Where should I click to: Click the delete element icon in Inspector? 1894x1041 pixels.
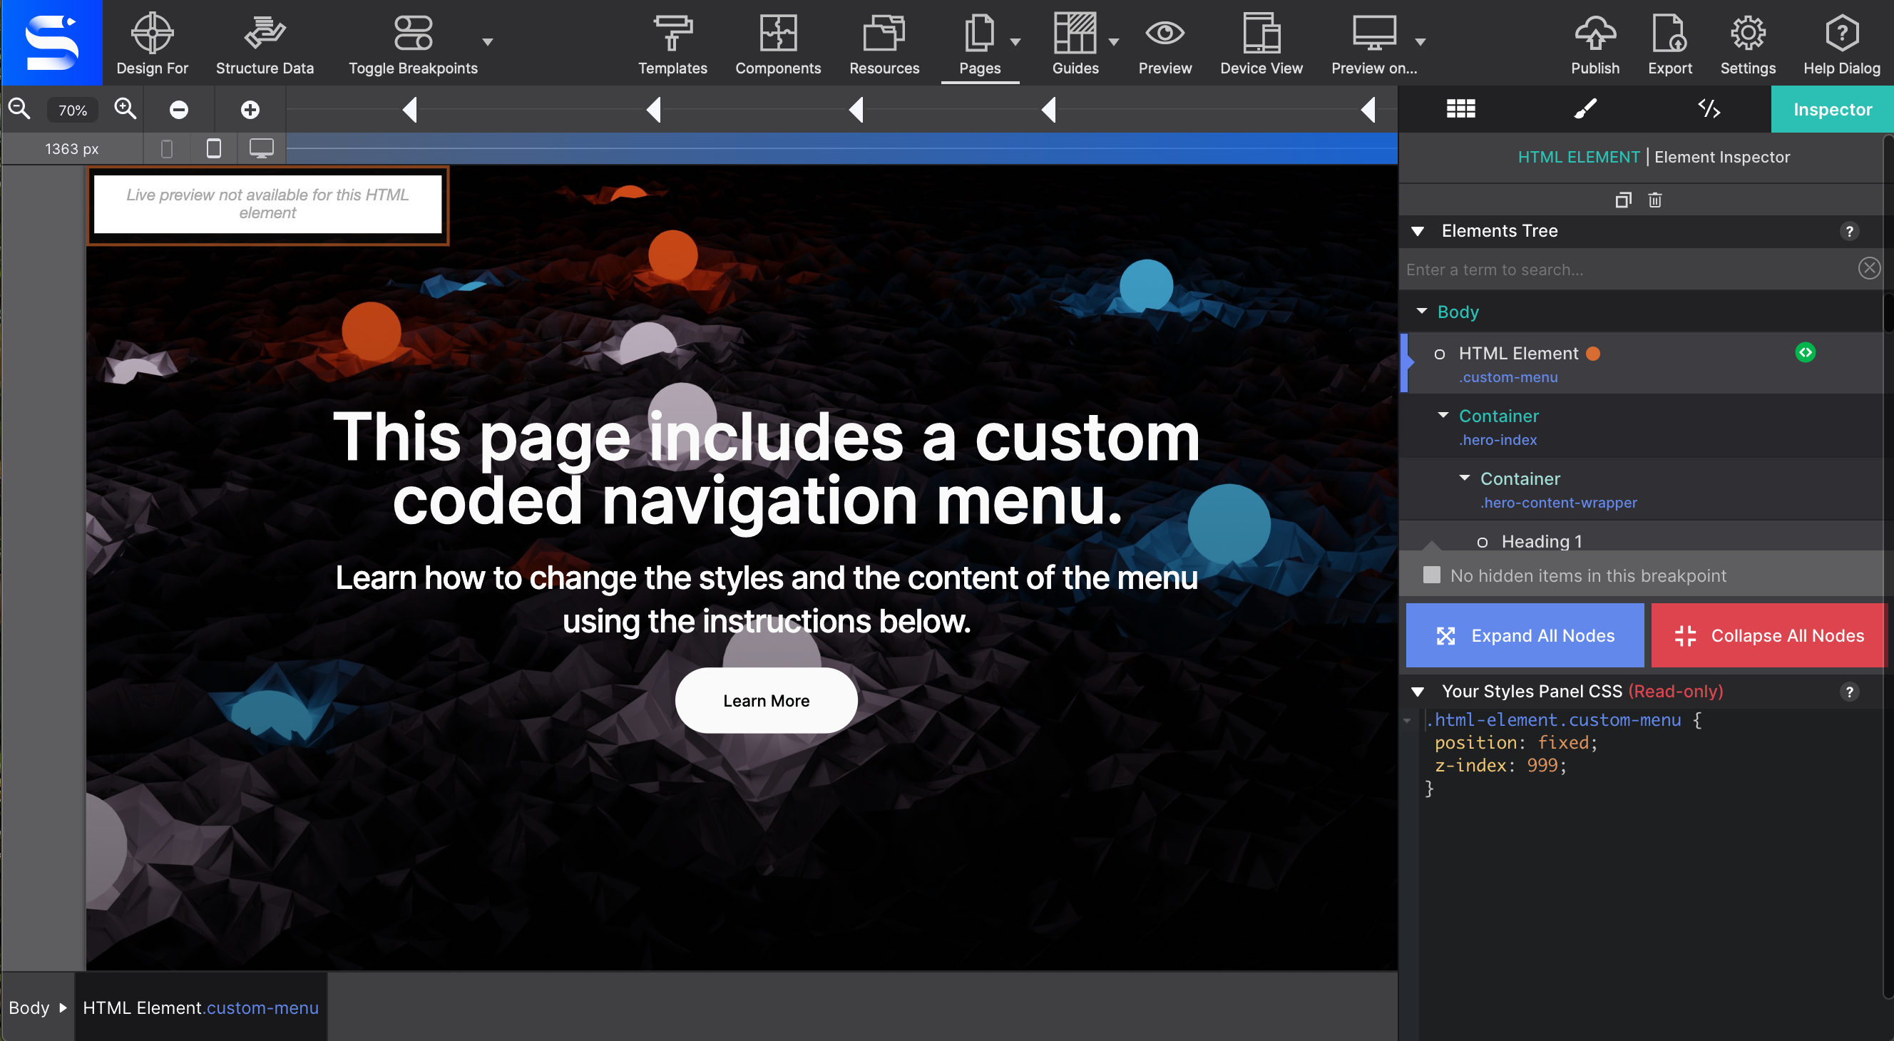(x=1654, y=199)
